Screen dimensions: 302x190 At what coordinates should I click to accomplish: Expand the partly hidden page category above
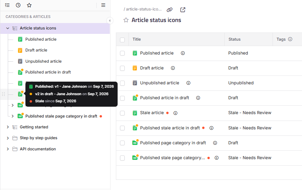[x=13, y=105]
